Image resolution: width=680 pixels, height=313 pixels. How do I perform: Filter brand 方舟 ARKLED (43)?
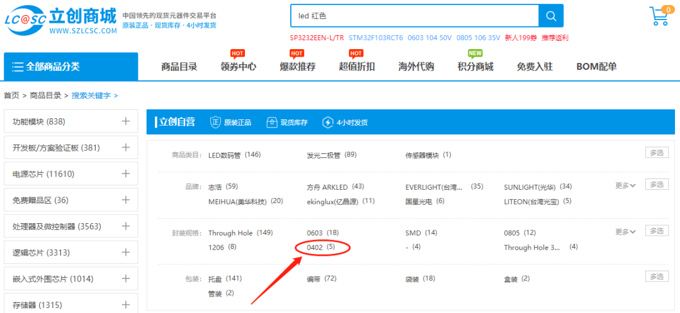coord(335,187)
